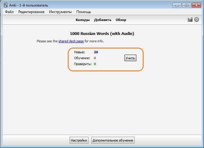
Task: Click the Проверить count value 0
Action: (x=95, y=64)
